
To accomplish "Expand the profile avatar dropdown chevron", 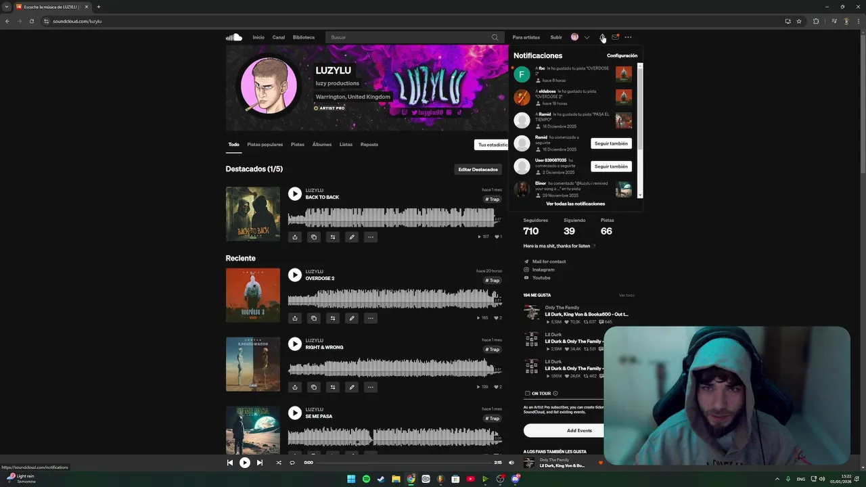I will tap(587, 37).
